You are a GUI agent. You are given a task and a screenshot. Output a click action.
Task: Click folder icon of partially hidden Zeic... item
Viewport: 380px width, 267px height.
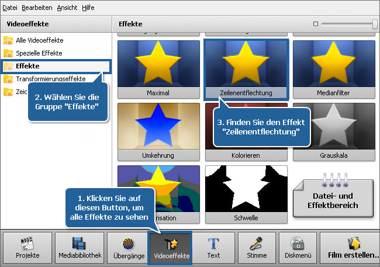coord(8,92)
